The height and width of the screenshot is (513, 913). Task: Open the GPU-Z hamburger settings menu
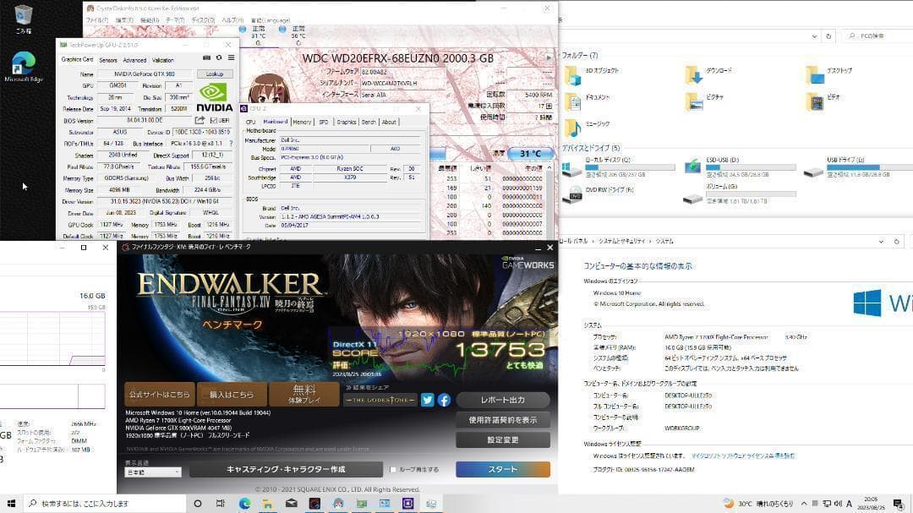coord(231,57)
